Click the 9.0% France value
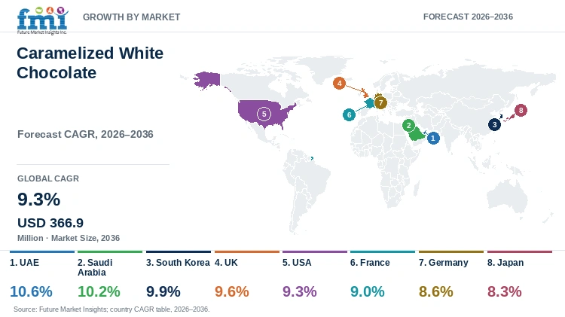This screenshot has width=565, height=317. (367, 291)
